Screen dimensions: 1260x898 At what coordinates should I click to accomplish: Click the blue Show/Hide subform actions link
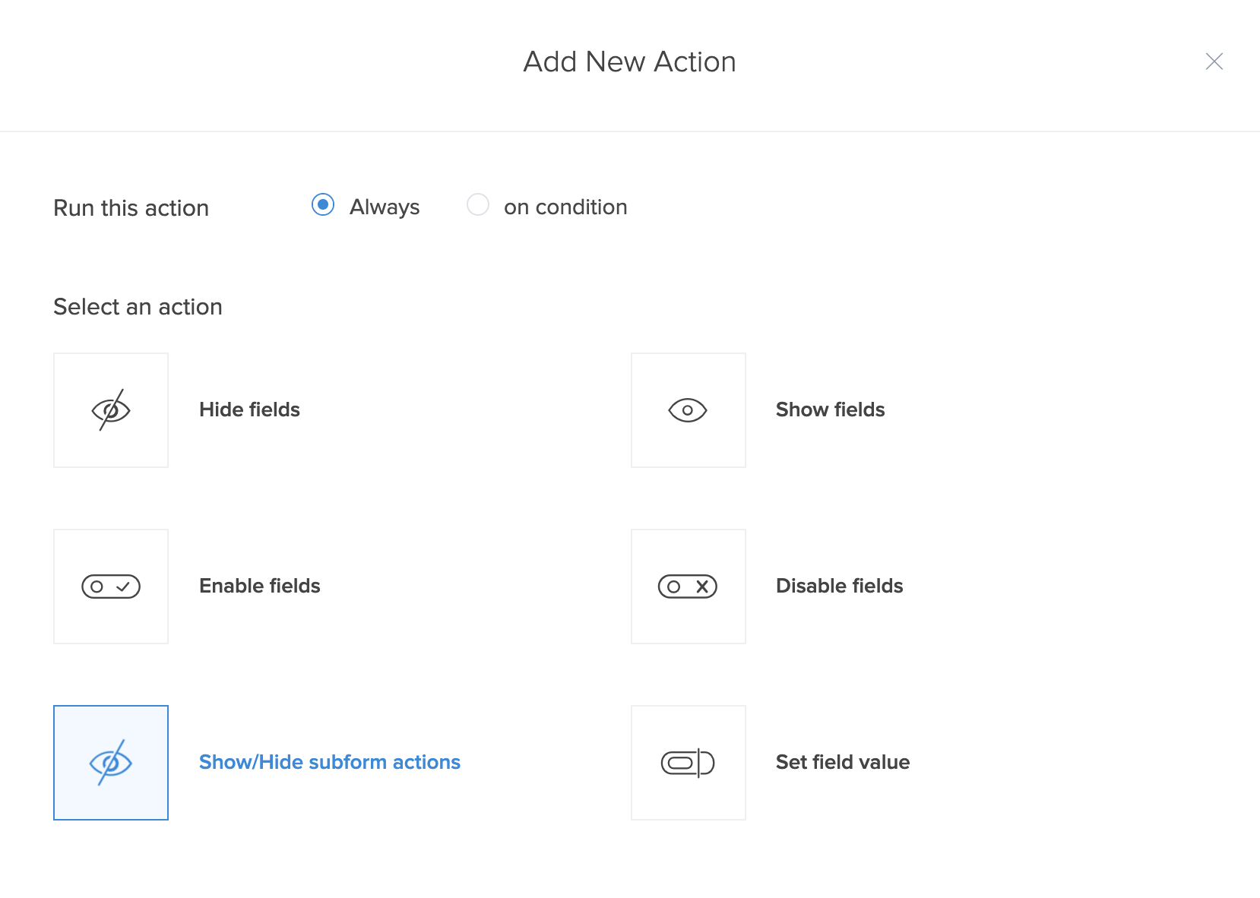tap(329, 762)
